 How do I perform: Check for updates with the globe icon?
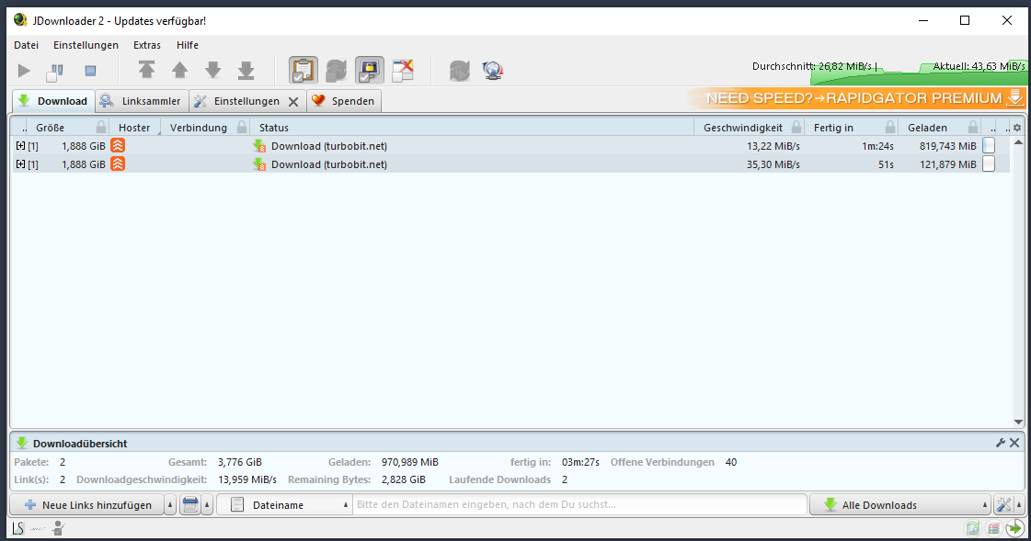(492, 70)
